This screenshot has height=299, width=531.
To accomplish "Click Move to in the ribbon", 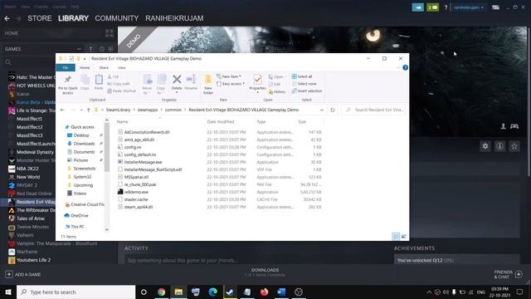I will tap(147, 84).
